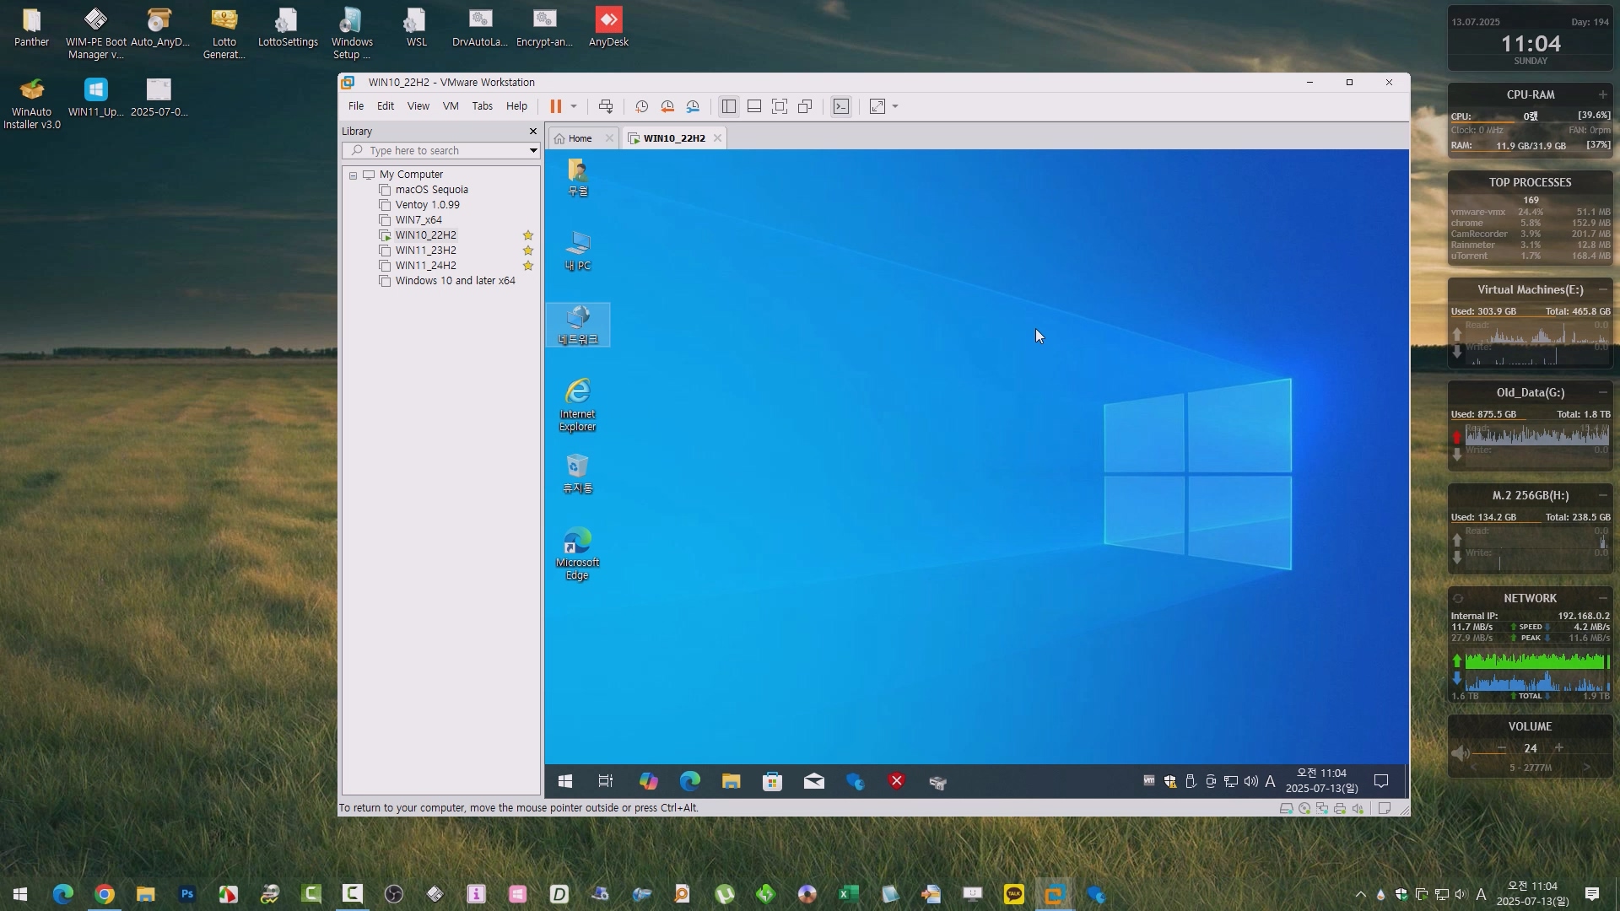Viewport: 1620px width, 911px height.
Task: Open the library search dropdown arrow
Action: click(533, 151)
